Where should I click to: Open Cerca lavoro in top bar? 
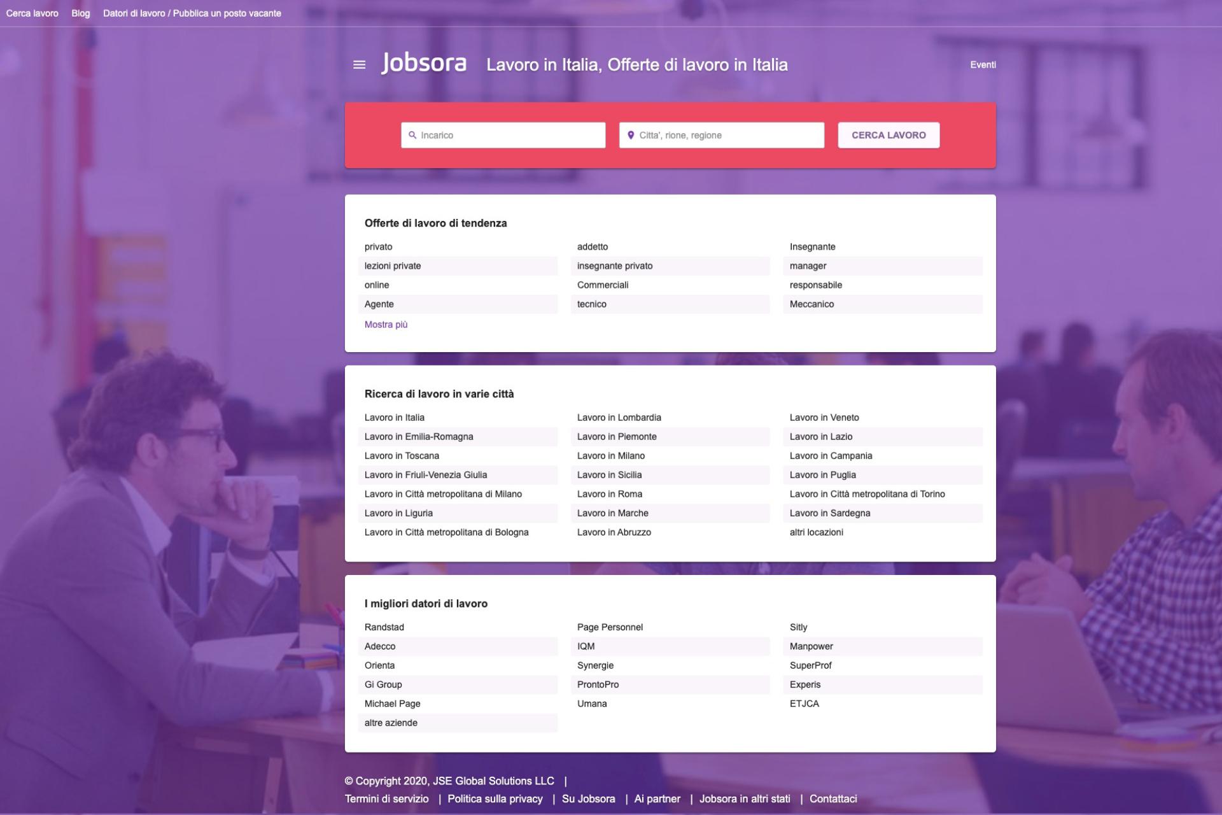coord(32,13)
